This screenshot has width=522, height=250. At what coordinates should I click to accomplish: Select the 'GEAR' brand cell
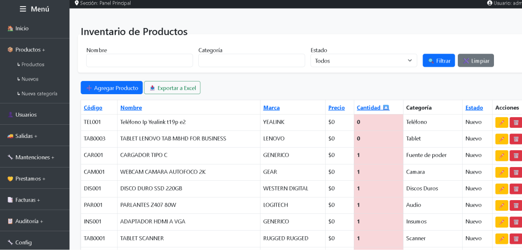(x=293, y=172)
